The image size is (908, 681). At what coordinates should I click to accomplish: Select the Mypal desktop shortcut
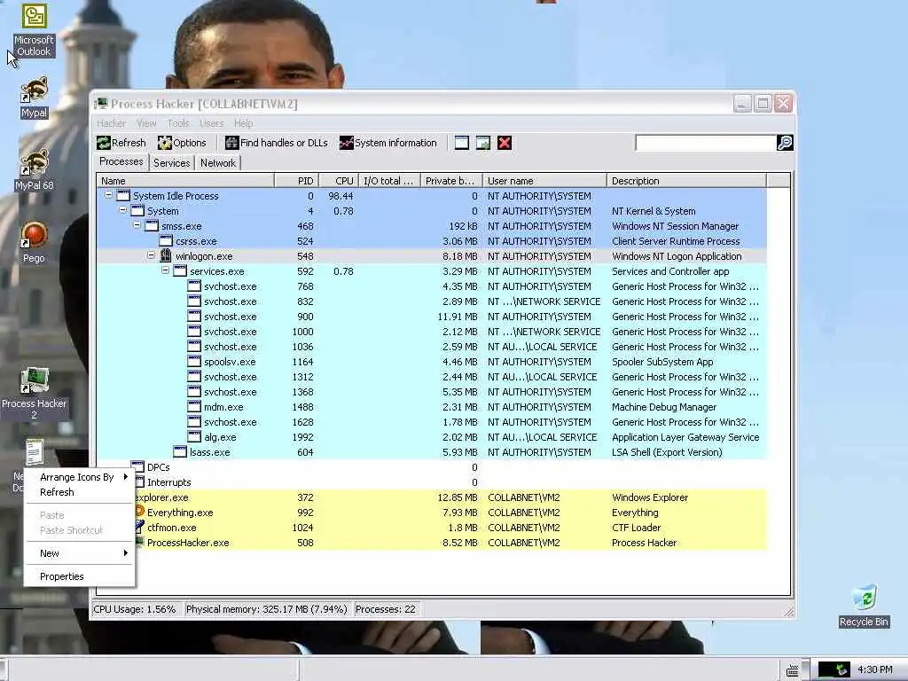click(x=34, y=98)
